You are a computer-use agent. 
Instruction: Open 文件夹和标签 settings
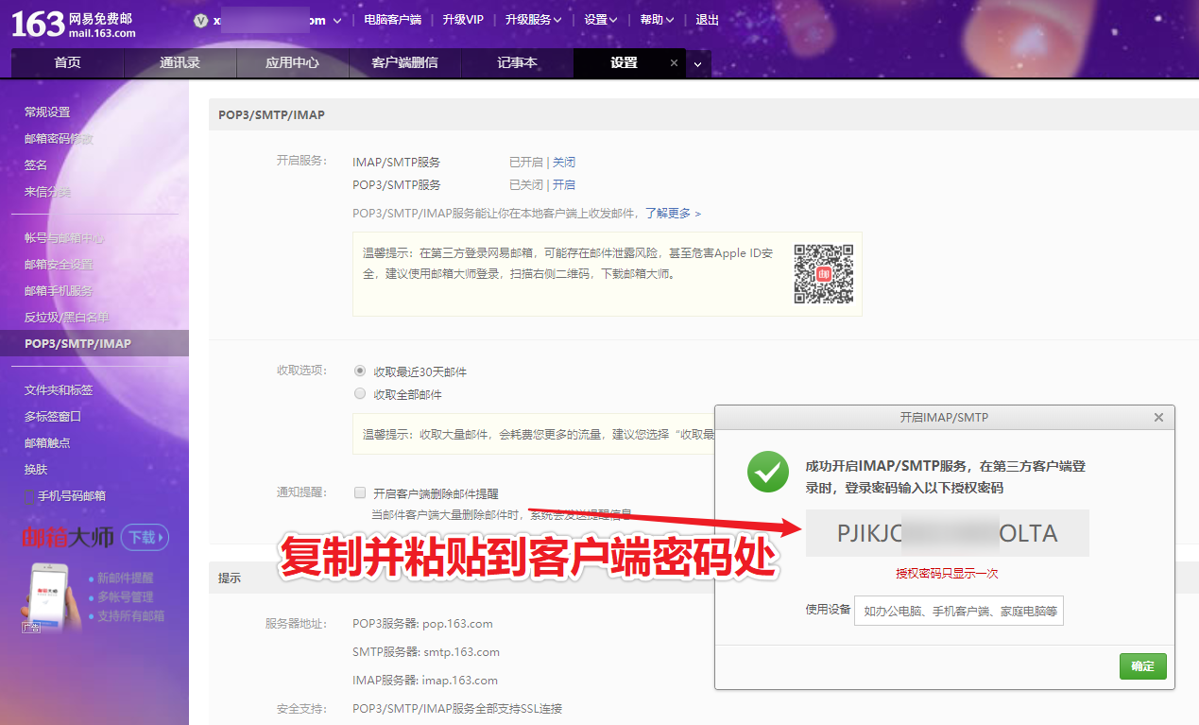pos(59,390)
